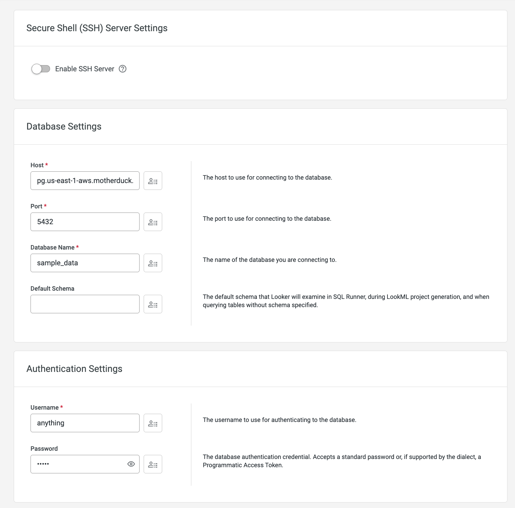The image size is (515, 508).
Task: Open the SSH Server help tooltip icon
Action: click(x=122, y=69)
